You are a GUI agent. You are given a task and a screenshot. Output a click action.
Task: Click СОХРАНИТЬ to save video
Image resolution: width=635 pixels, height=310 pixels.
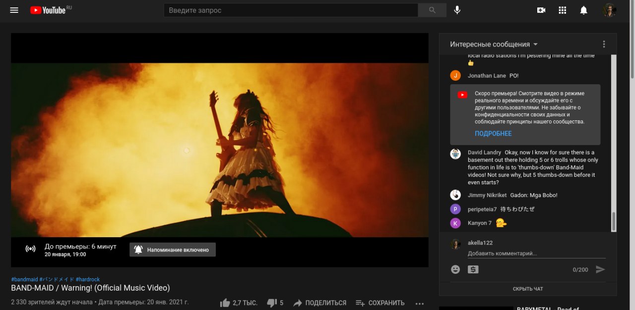click(380, 303)
